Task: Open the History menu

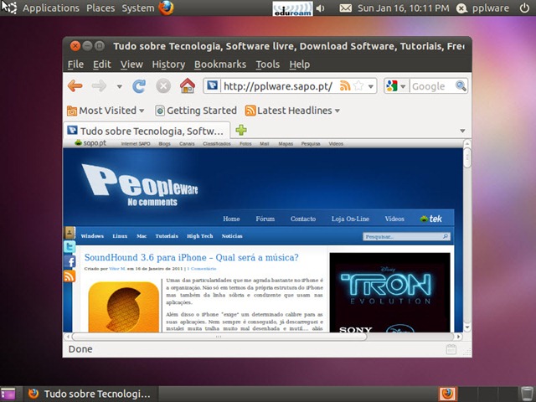Action: 168,64
